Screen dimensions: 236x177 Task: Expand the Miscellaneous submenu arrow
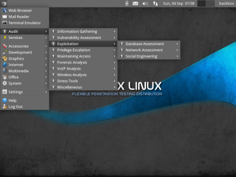pos(115,87)
